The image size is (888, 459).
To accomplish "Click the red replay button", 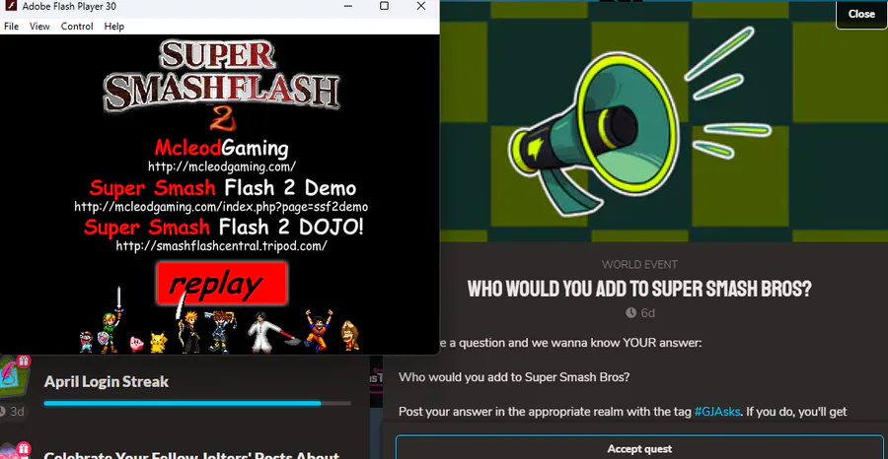I will (222, 284).
